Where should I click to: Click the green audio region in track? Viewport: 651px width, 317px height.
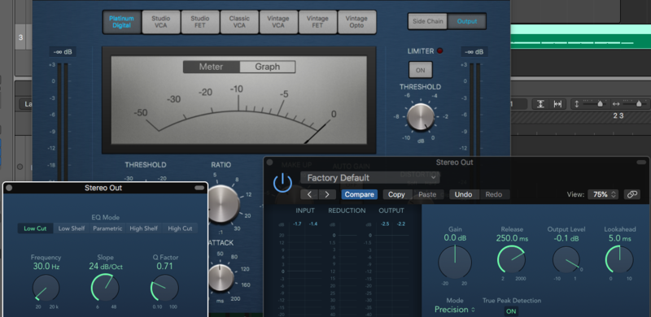coord(580,37)
